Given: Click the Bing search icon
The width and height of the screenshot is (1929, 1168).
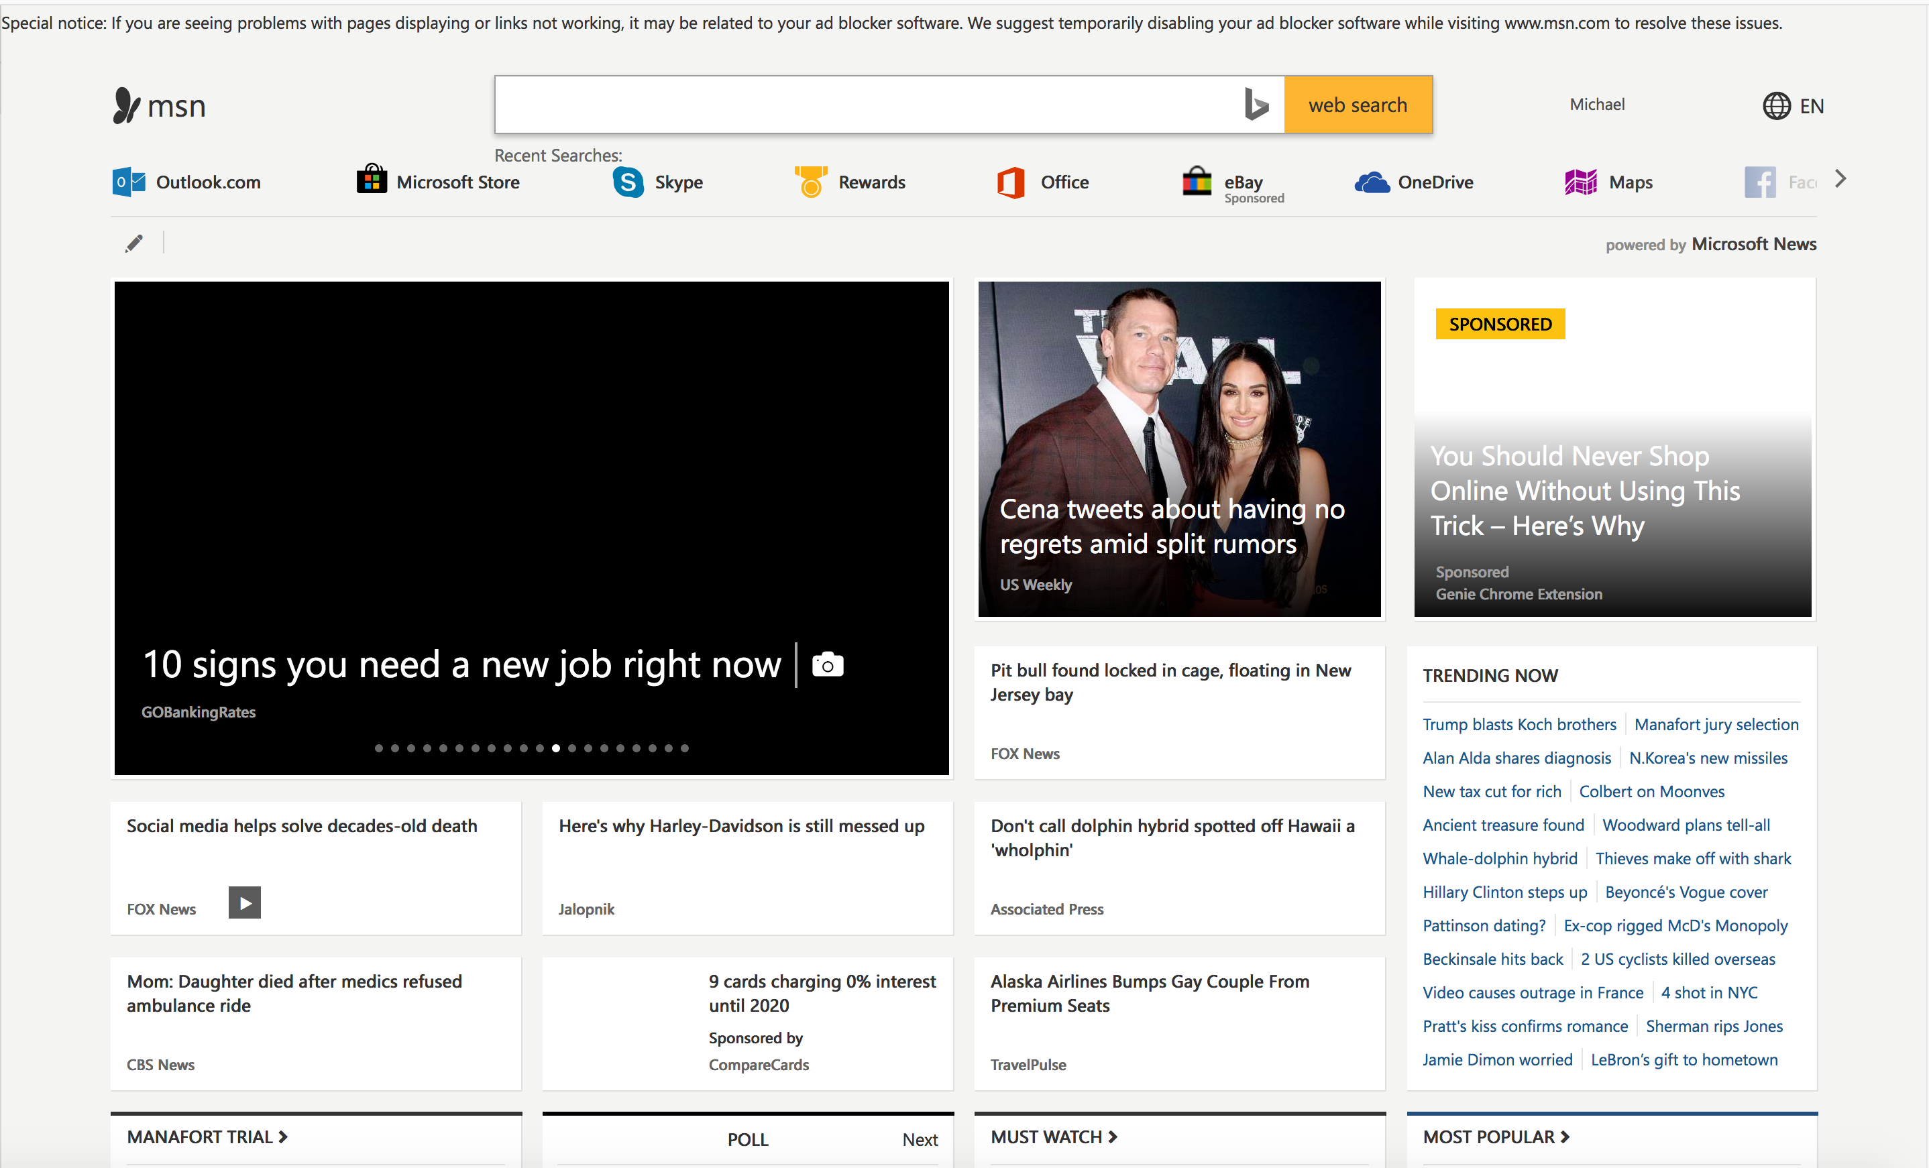Looking at the screenshot, I should tap(1256, 105).
